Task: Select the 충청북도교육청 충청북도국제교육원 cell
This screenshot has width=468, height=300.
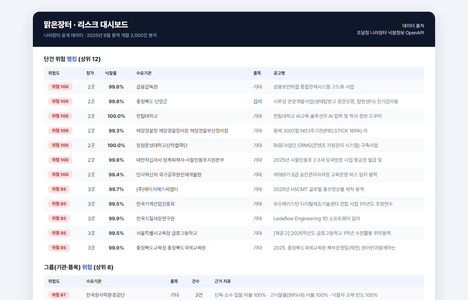Action: click(x=171, y=248)
